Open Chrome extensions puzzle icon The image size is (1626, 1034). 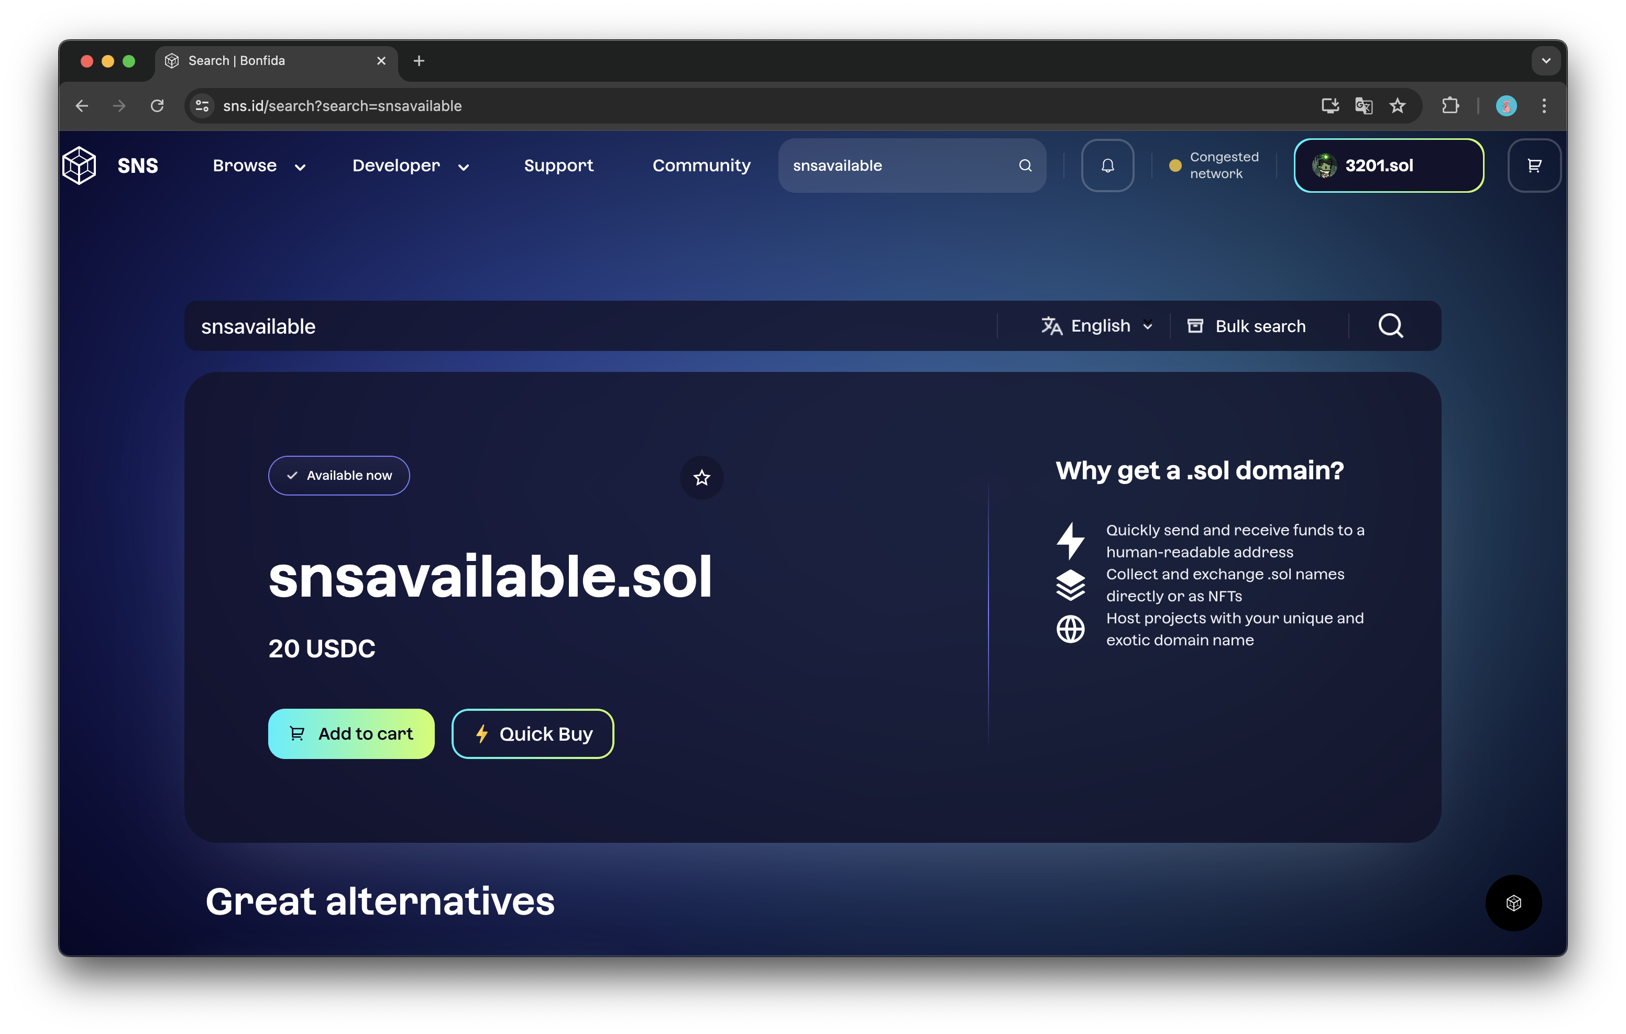click(x=1450, y=106)
